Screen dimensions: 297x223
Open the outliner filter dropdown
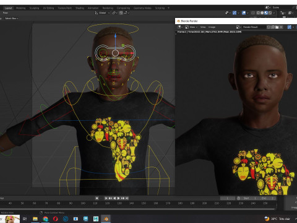(x=291, y=13)
